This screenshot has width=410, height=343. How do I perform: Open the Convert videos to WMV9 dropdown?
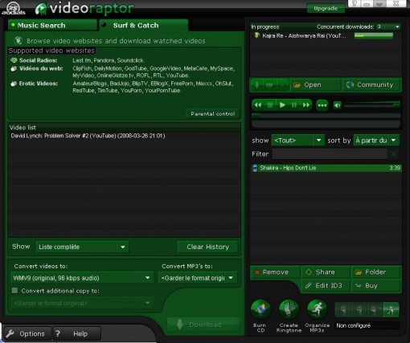coord(147,278)
